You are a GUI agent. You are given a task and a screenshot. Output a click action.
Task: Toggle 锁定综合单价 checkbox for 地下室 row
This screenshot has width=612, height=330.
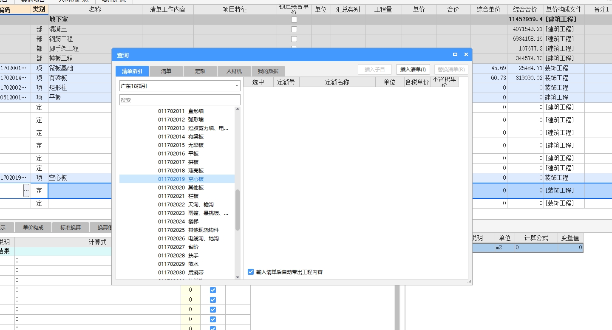(294, 20)
